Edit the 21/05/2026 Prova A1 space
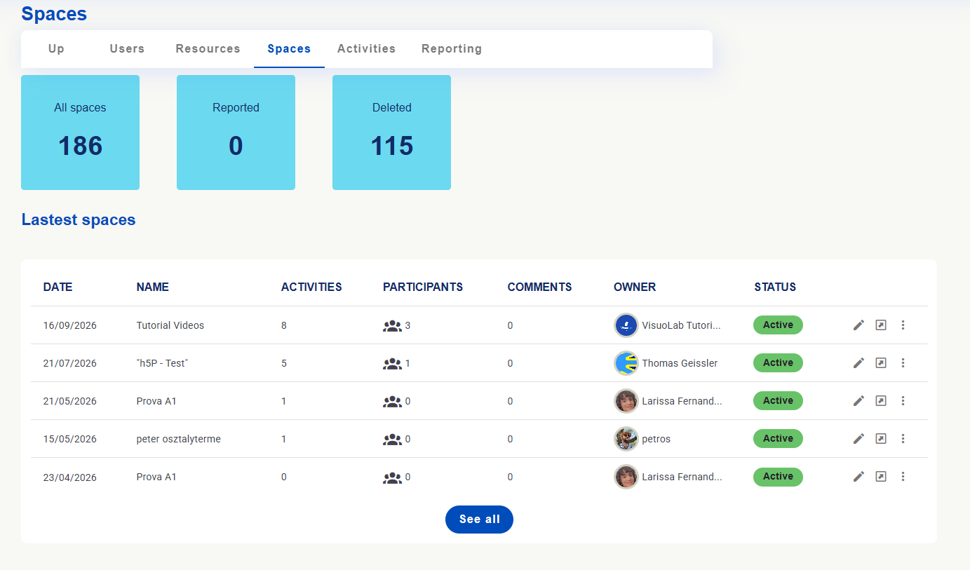970x570 pixels. (x=858, y=401)
